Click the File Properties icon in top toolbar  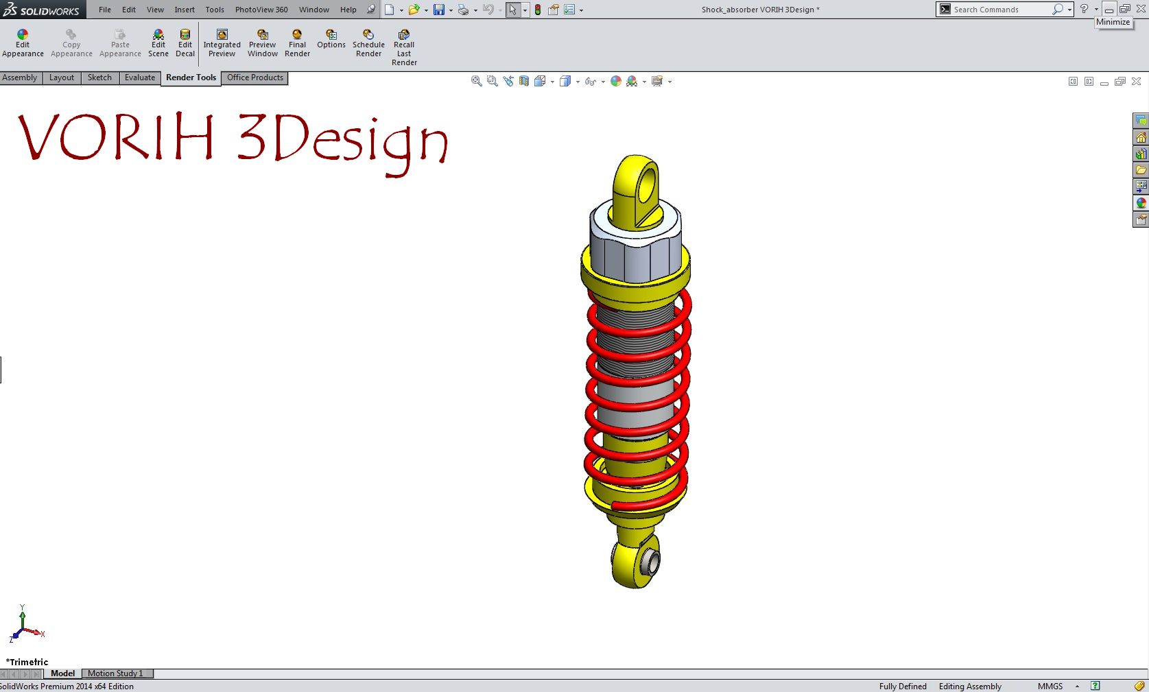tap(554, 10)
